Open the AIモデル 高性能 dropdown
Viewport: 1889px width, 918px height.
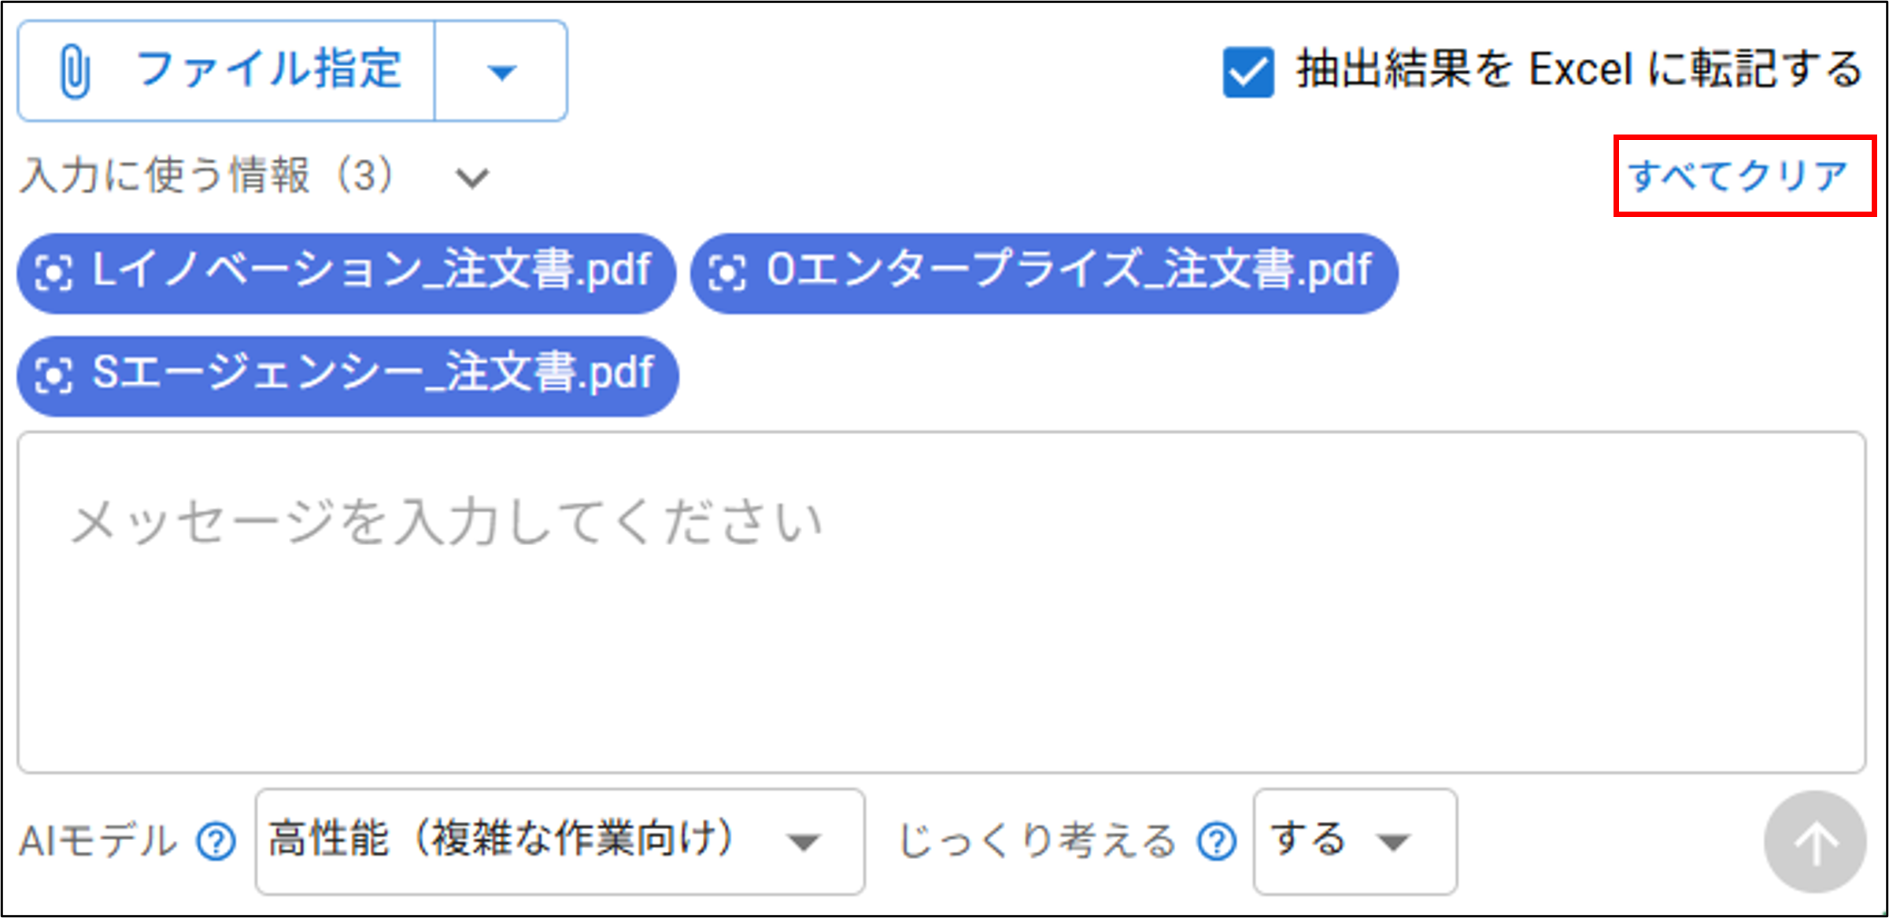pyautogui.click(x=560, y=842)
